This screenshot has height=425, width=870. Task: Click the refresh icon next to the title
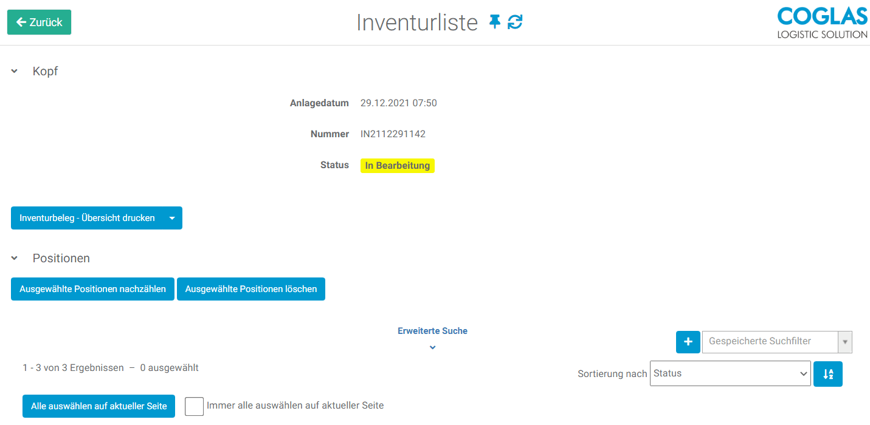(x=515, y=22)
